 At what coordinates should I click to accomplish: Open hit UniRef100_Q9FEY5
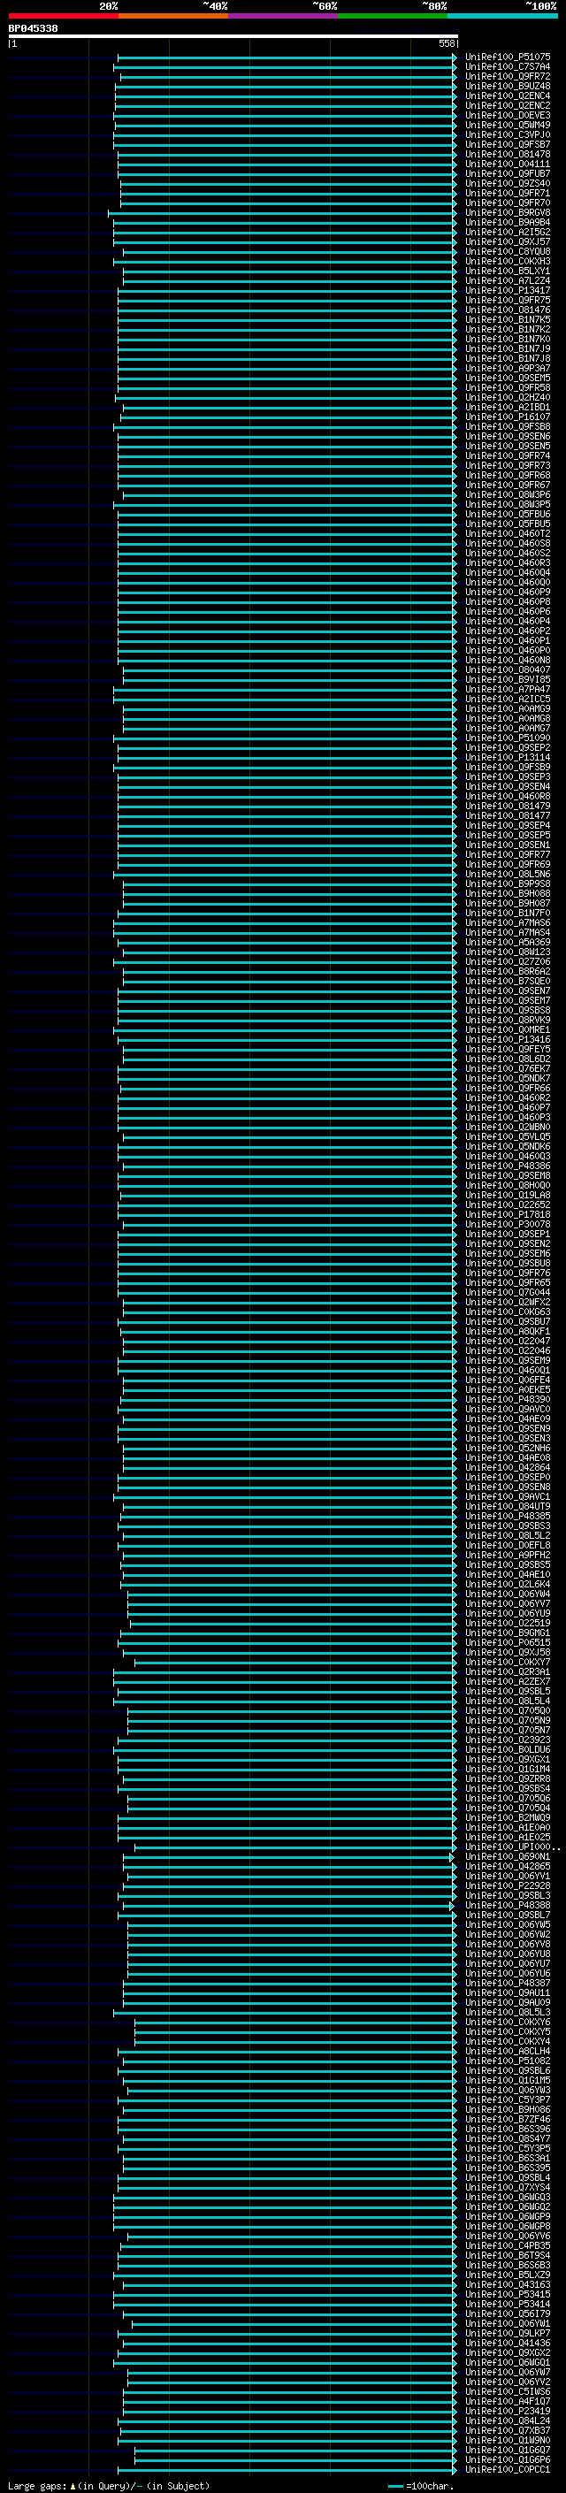point(508,1049)
